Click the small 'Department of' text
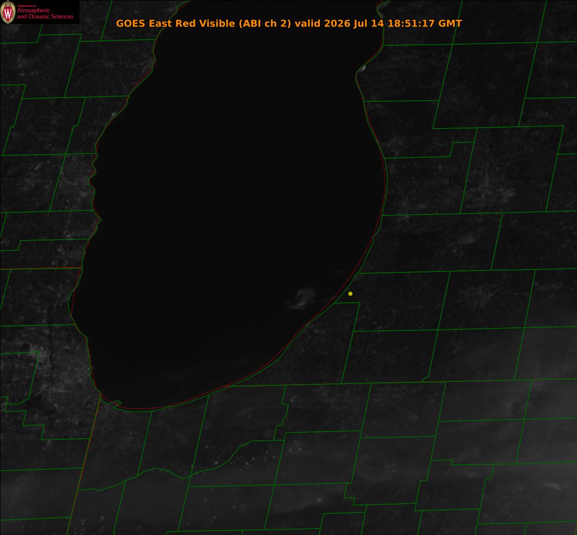 pyautogui.click(x=27, y=5)
